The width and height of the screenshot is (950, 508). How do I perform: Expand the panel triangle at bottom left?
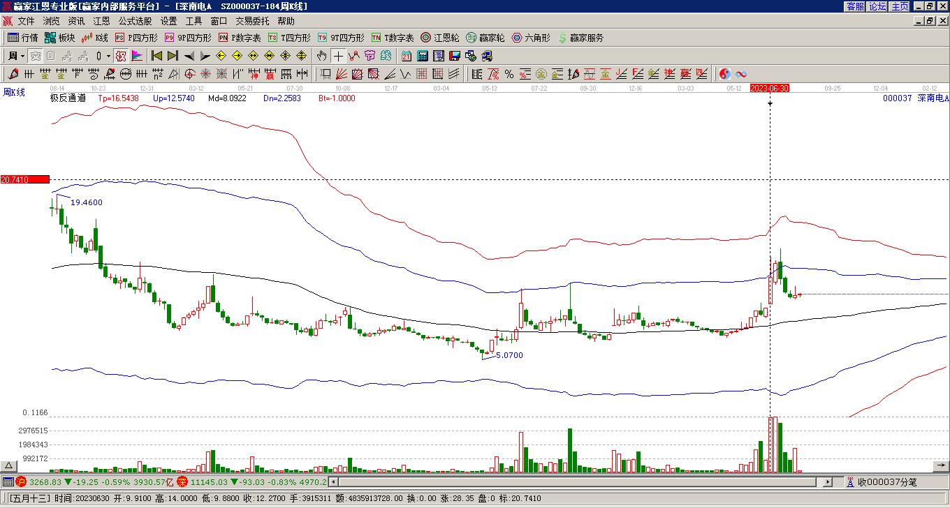point(8,465)
